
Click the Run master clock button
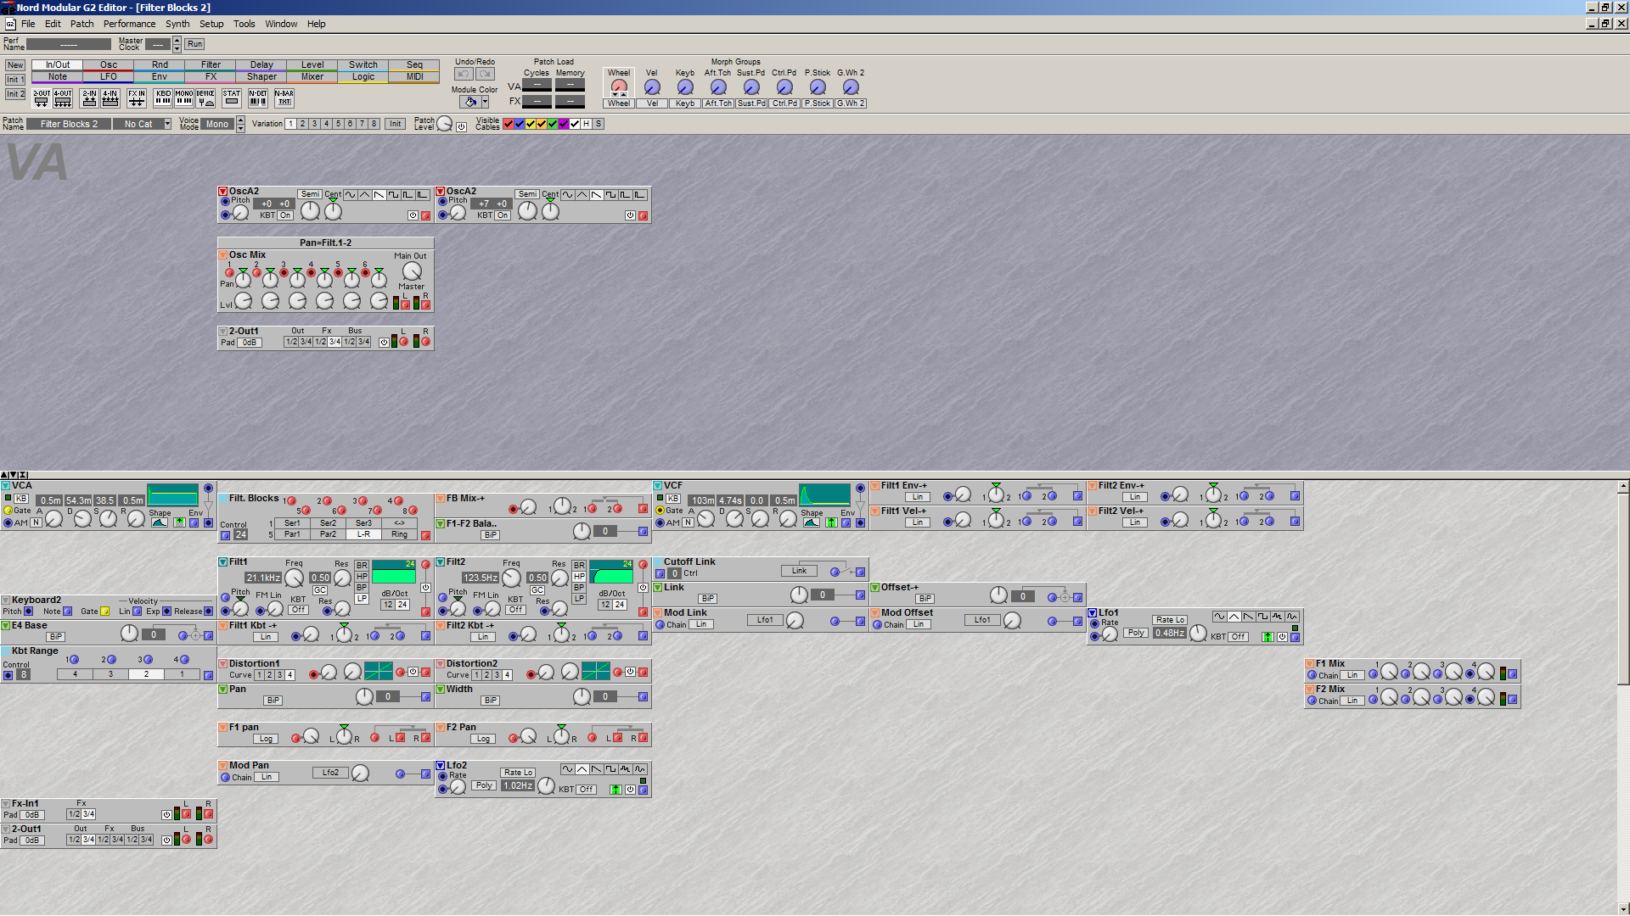[x=195, y=44]
